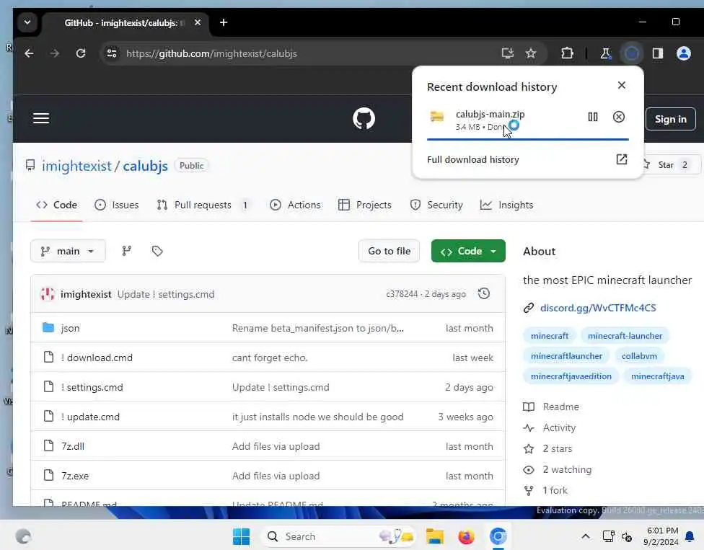Screen dimensions: 704x550
Task: Expand the main branch dropdown
Action: (69, 251)
